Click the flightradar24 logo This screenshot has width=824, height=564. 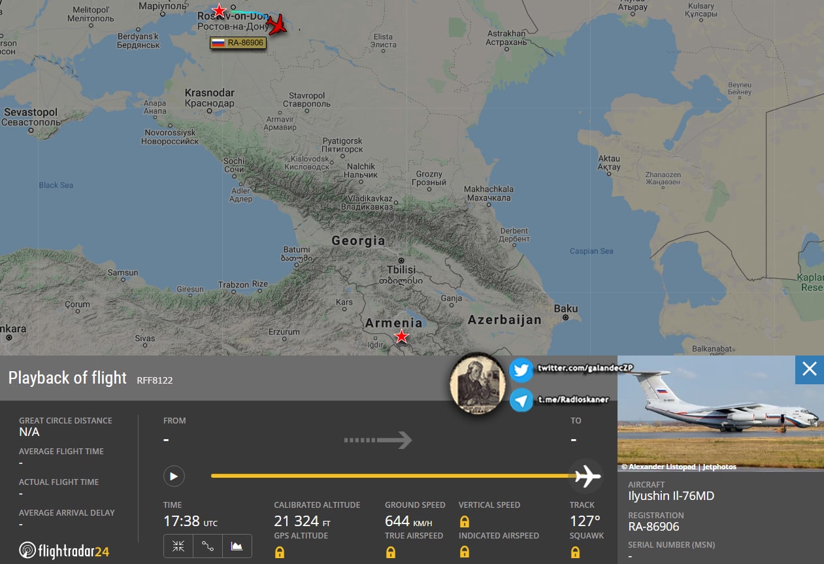pyautogui.click(x=64, y=550)
